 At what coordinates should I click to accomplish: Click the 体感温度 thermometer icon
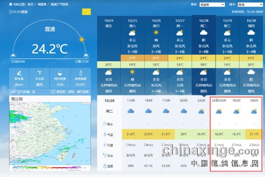click(80, 73)
